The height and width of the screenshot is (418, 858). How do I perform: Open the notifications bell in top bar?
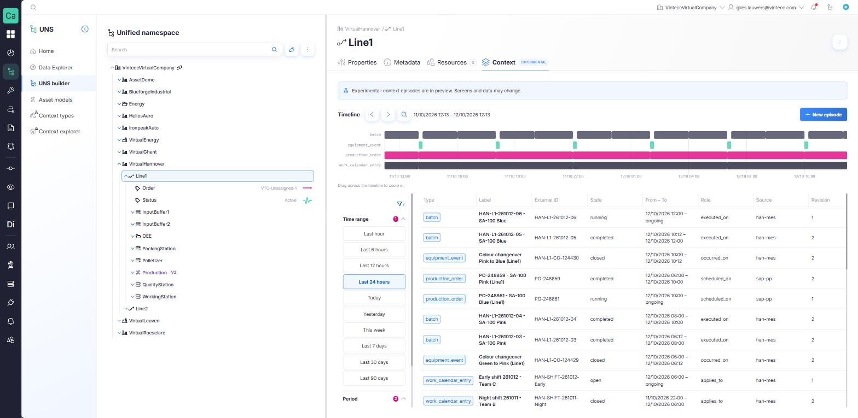pos(814,7)
